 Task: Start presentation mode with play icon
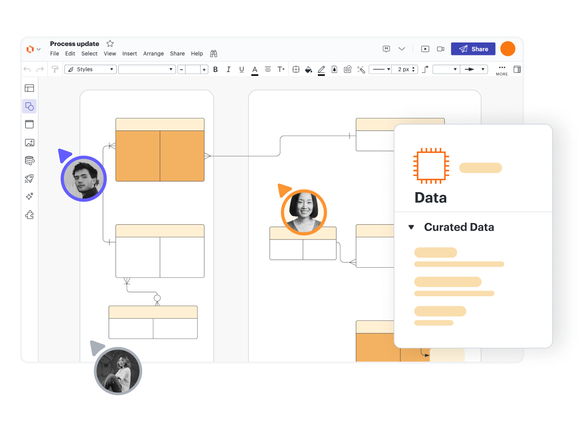pos(425,49)
